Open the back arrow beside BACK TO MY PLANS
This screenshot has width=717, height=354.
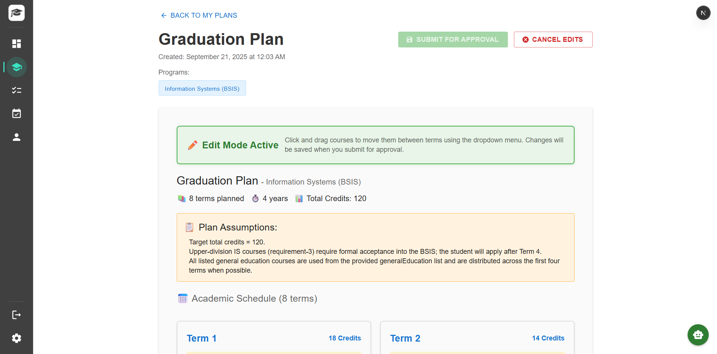click(164, 15)
